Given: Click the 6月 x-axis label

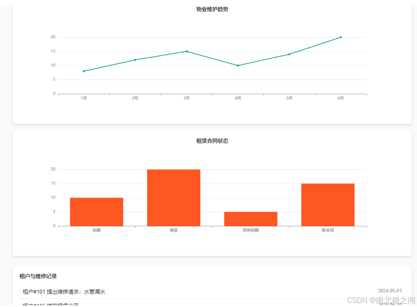Looking at the screenshot, I should tap(341, 98).
